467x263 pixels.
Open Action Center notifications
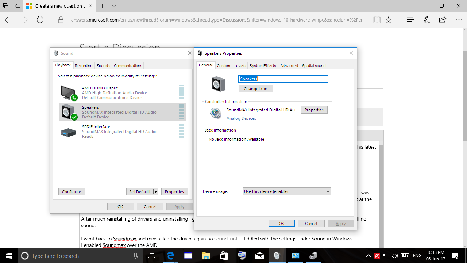(x=455, y=256)
